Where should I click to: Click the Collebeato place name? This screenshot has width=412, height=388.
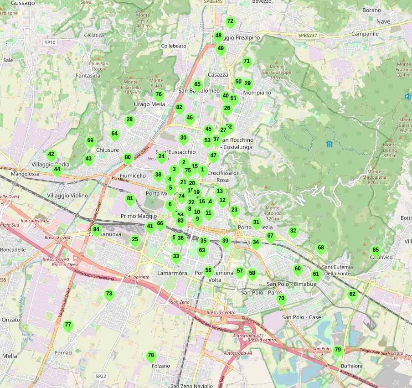pos(174,46)
